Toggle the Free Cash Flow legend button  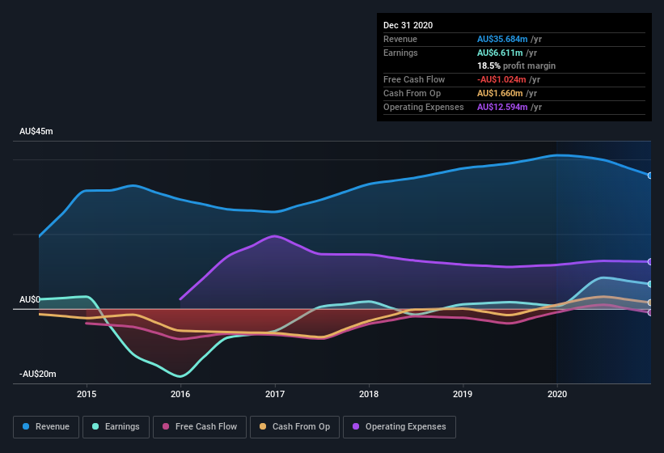pyautogui.click(x=200, y=427)
